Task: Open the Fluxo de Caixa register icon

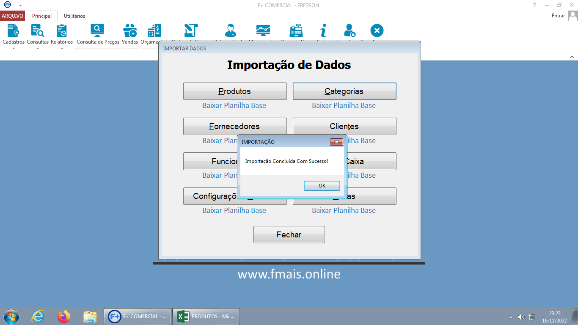Action: point(296,30)
